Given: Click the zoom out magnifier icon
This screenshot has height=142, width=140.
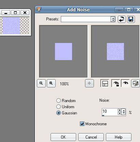Looking at the screenshot, I should (41, 83).
